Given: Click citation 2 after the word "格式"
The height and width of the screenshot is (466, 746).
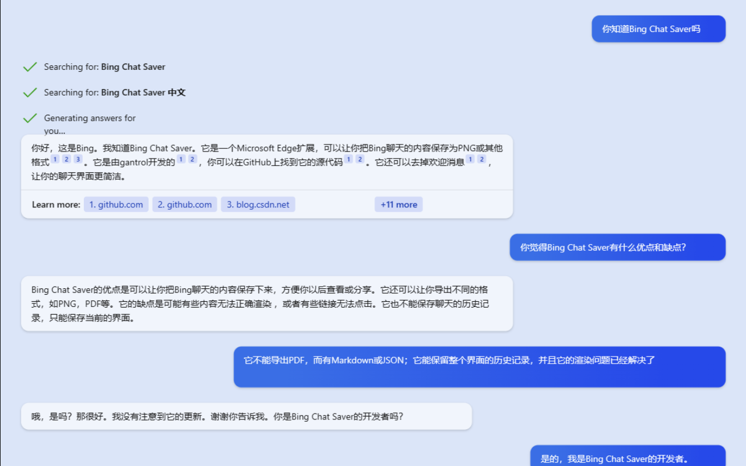Looking at the screenshot, I should pyautogui.click(x=66, y=159).
